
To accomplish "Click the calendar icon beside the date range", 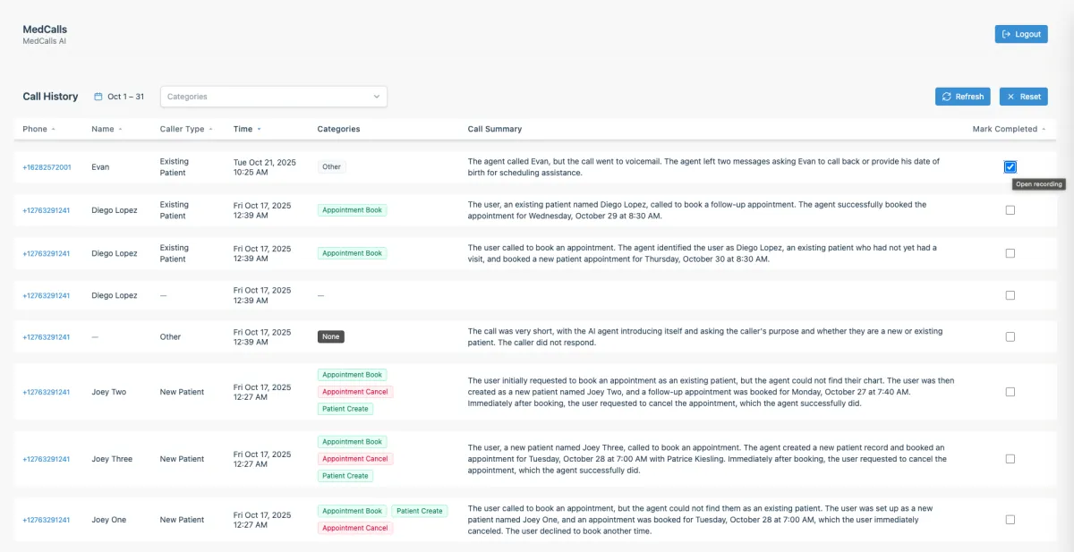I will pos(98,96).
